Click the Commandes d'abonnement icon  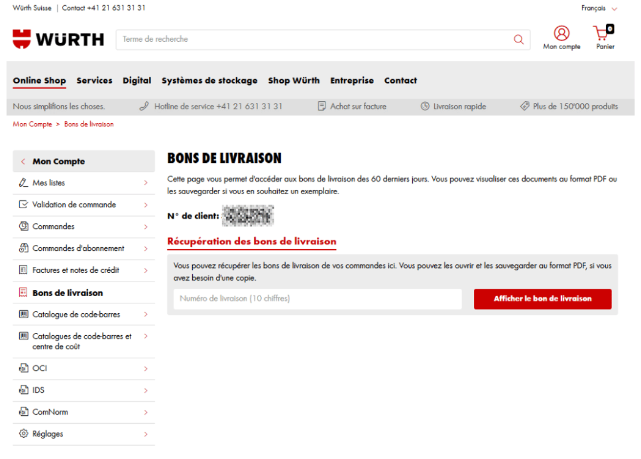(24, 248)
